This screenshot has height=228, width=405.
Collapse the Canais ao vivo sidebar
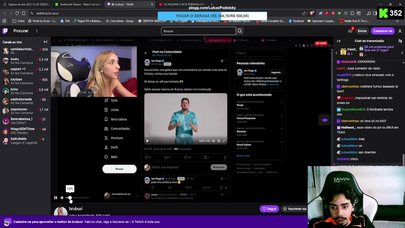coord(45,42)
